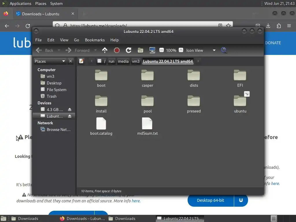Expand the Desktop 64-bit download options
The image size is (296, 222).
click(241, 200)
